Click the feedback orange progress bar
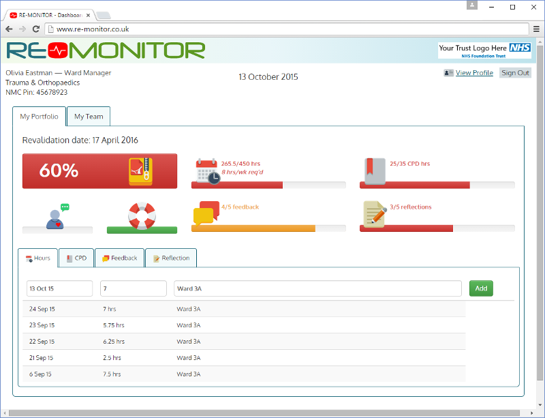545x418 pixels. click(x=268, y=228)
